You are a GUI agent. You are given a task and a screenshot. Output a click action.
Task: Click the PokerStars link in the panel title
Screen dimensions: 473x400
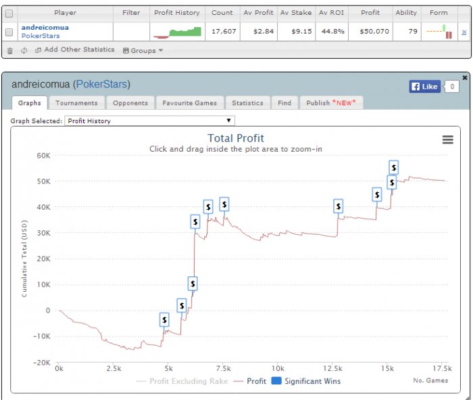pyautogui.click(x=101, y=85)
